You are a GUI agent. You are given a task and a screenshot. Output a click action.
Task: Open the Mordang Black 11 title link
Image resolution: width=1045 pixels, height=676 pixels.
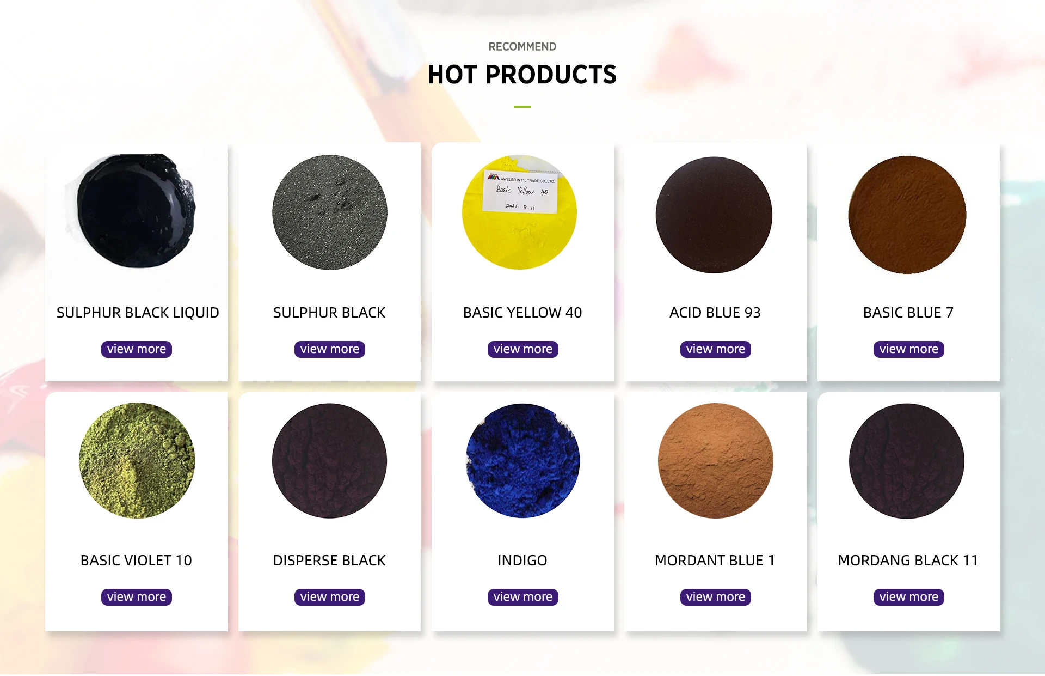pos(908,561)
